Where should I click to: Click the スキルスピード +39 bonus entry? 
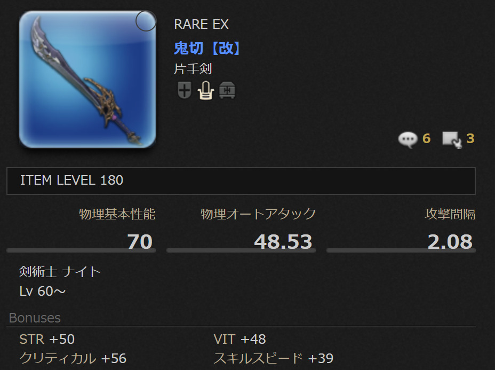tap(274, 358)
